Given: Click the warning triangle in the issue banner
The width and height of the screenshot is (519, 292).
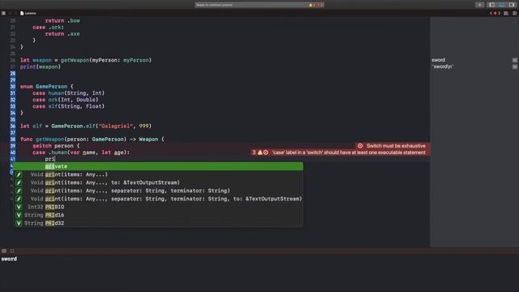Looking at the screenshot, I should click(260, 152).
